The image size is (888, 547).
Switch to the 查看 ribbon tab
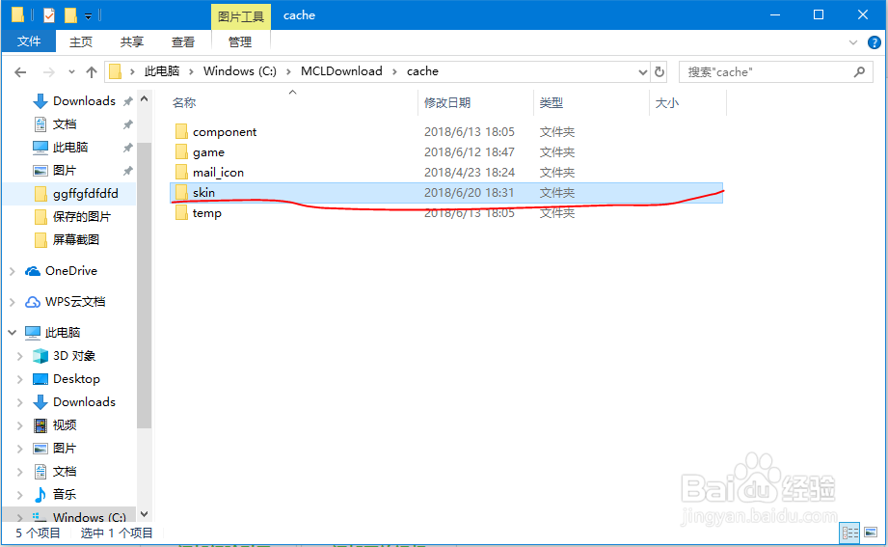click(x=183, y=41)
